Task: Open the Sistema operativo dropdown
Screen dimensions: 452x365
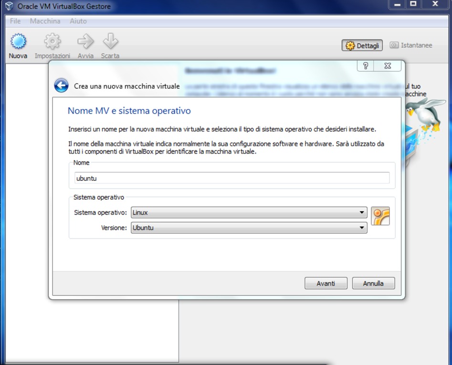Action: pyautogui.click(x=249, y=212)
